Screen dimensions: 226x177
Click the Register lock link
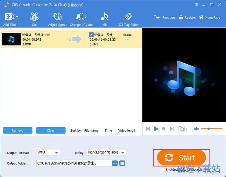187,18
